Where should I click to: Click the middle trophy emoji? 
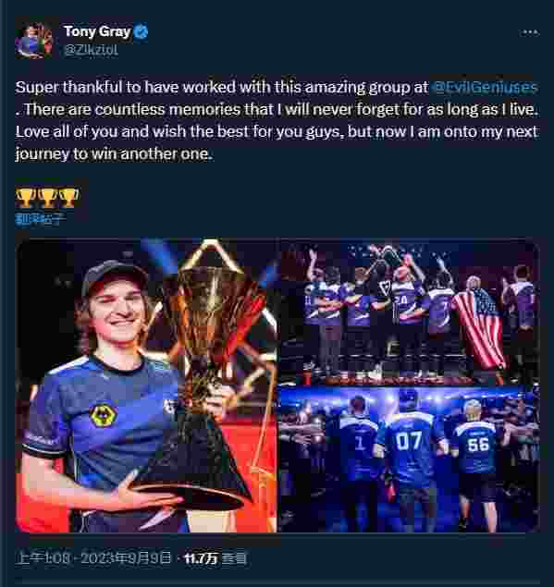tap(47, 198)
